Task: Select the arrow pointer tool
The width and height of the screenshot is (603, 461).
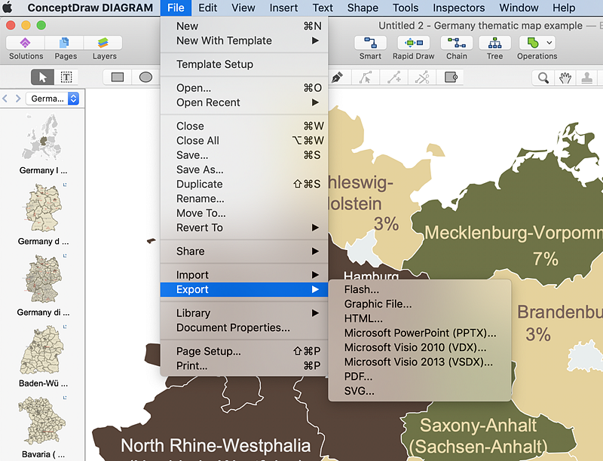Action: click(x=42, y=78)
